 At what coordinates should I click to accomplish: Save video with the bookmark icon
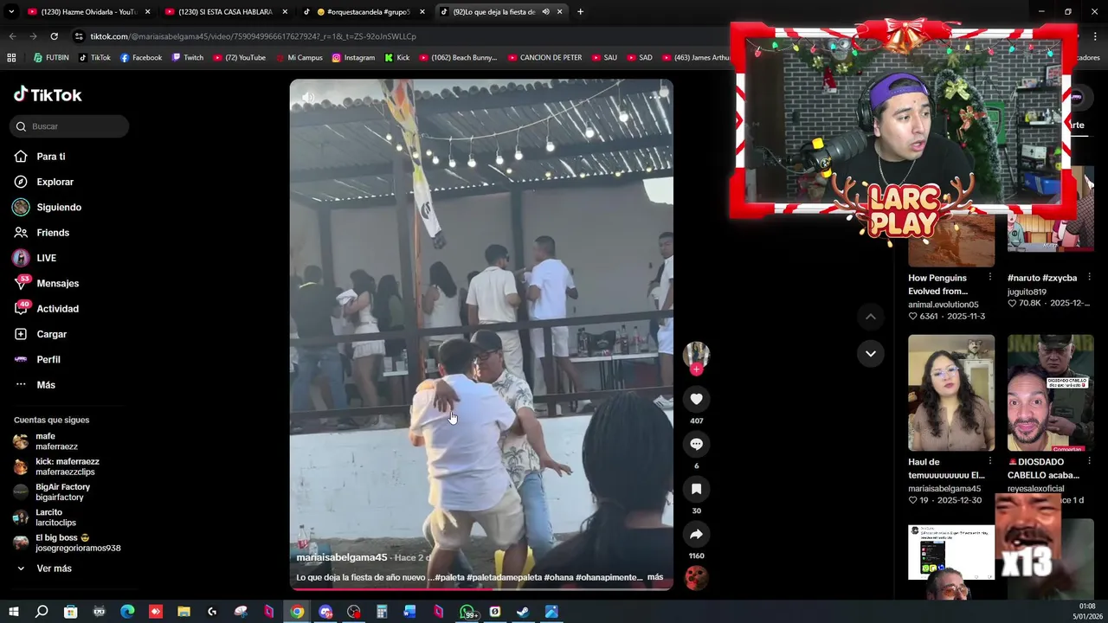pos(696,489)
